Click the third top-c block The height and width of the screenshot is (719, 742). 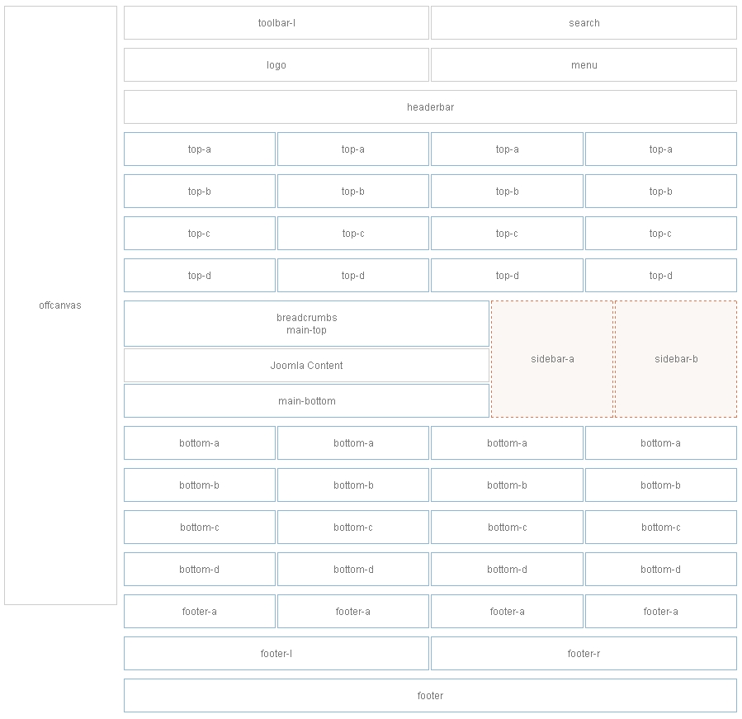(507, 233)
